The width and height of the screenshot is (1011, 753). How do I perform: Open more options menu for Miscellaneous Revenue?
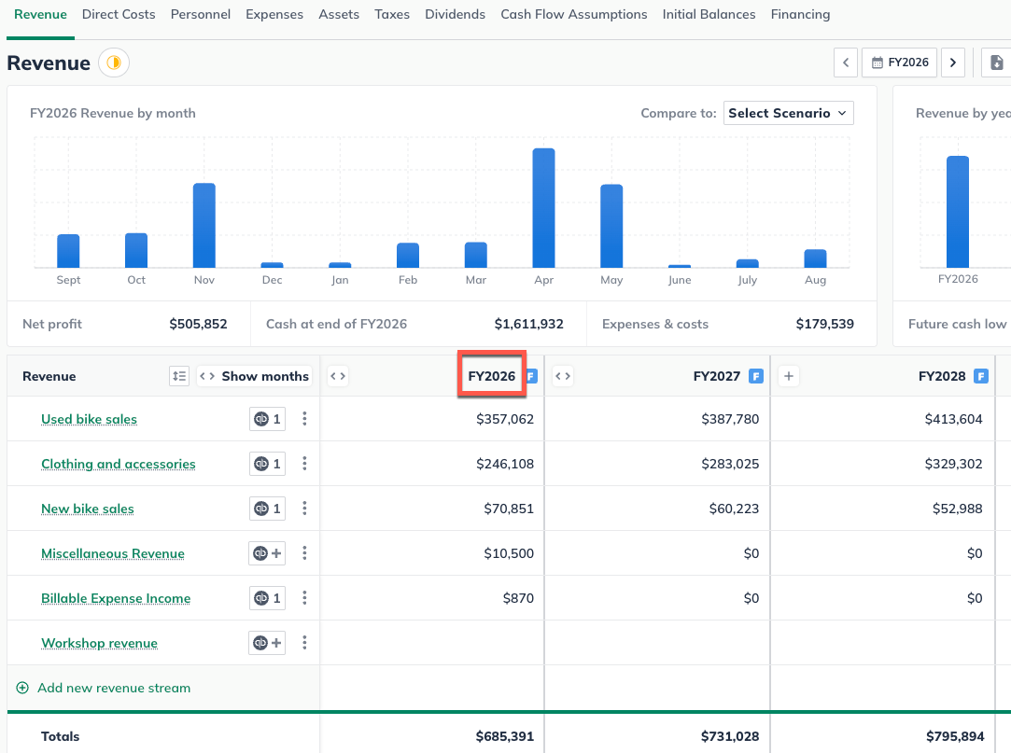304,553
